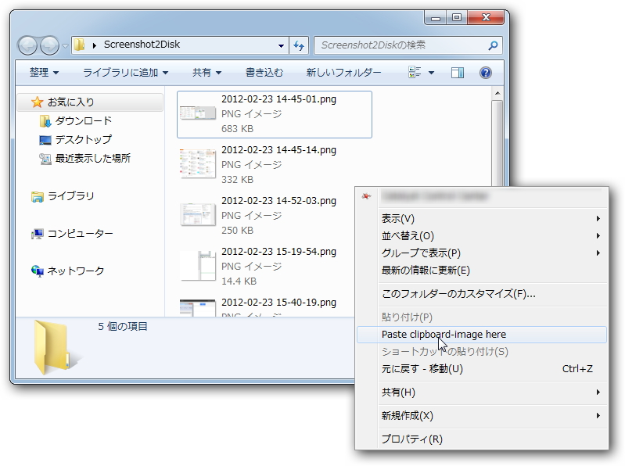Click the ダウンロード folder icon
Image resolution: width=625 pixels, height=466 pixels.
[x=45, y=121]
